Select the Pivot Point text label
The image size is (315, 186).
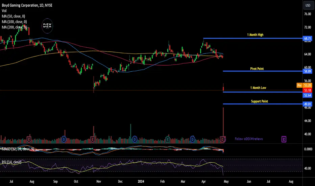(x=257, y=69)
